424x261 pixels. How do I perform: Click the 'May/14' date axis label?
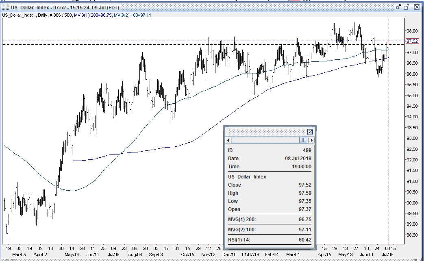[72, 254]
